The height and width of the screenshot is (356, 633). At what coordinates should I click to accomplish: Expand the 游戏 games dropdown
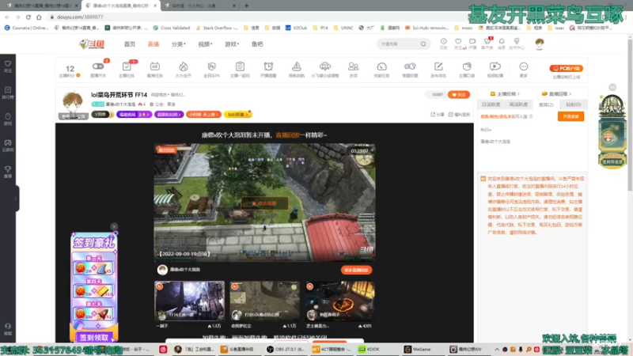232,44
